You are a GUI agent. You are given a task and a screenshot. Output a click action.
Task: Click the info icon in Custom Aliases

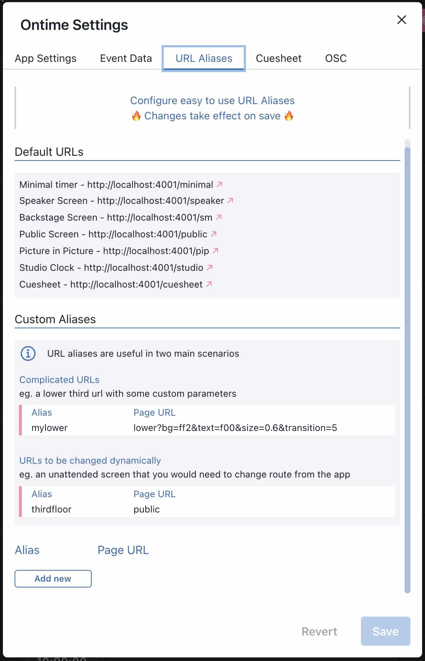(x=28, y=353)
